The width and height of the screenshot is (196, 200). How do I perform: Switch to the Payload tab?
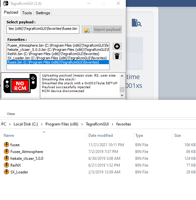tap(11, 12)
